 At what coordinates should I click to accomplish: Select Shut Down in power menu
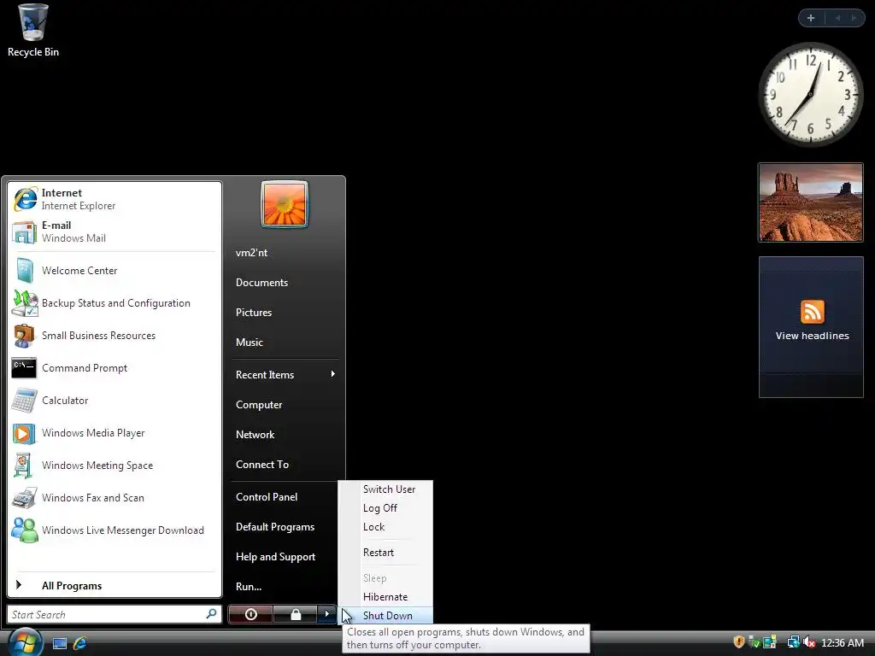387,615
